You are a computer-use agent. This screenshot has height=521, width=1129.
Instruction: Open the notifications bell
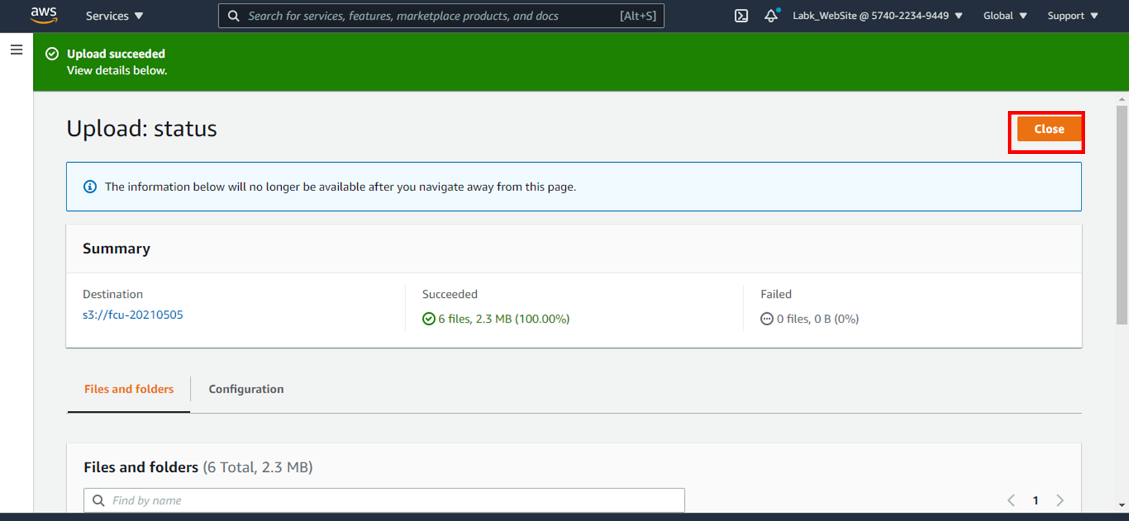tap(772, 15)
